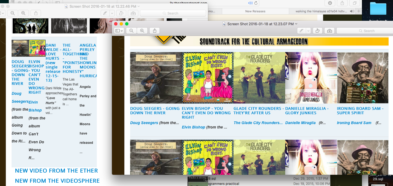Mute audio via Safari address bar speaker icon
Image resolution: width=393 pixels, height=186 pixels.
[x=250, y=3]
